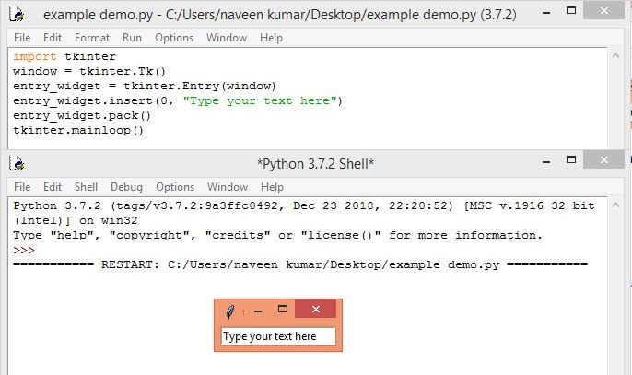
Task: Open File menu in example demo.py editor
Action: (22, 38)
